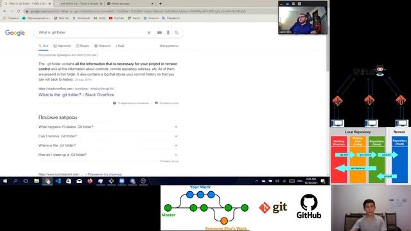Viewport: 411px width, 231px height.
Task: Close the 'What is .git folder' tab
Action: (49, 4)
